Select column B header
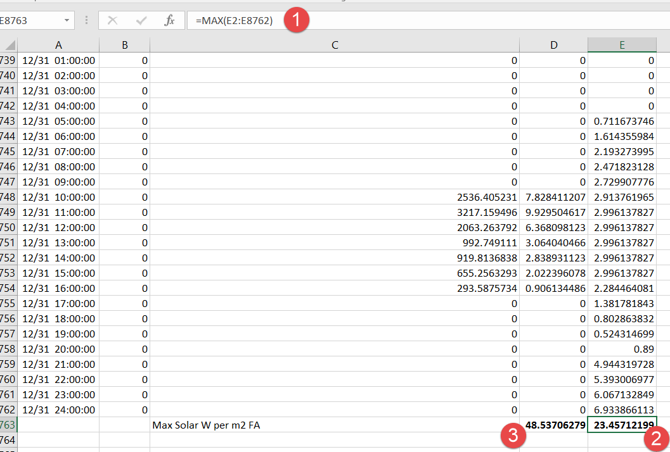This screenshot has width=670, height=452. [125, 45]
